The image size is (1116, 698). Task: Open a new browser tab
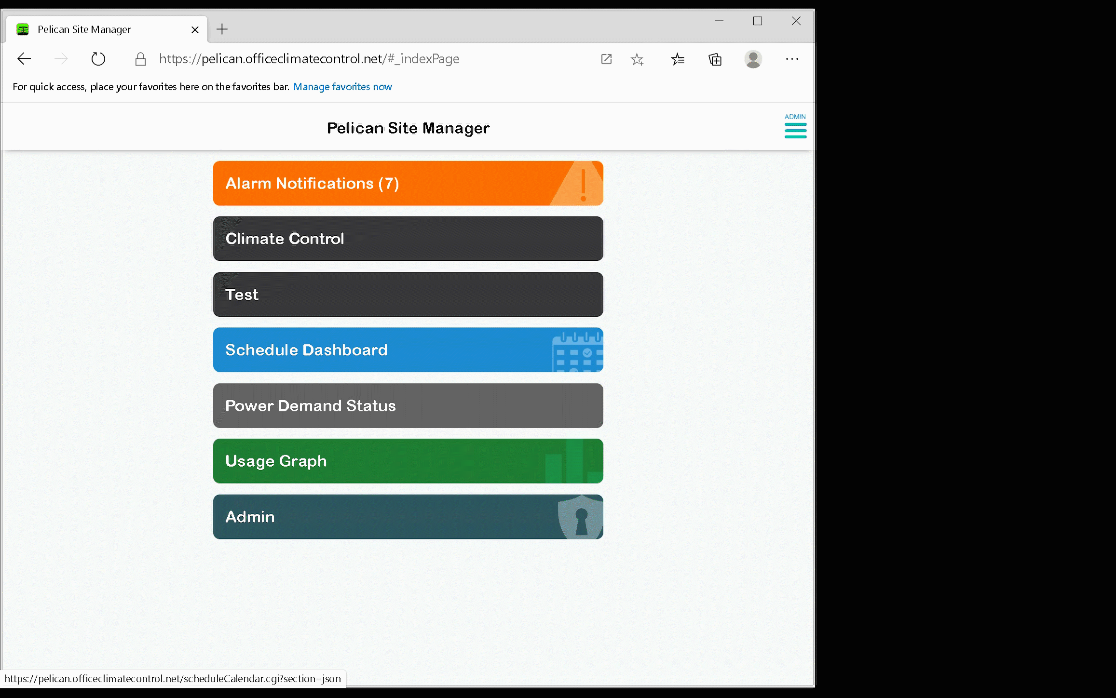pyautogui.click(x=222, y=29)
